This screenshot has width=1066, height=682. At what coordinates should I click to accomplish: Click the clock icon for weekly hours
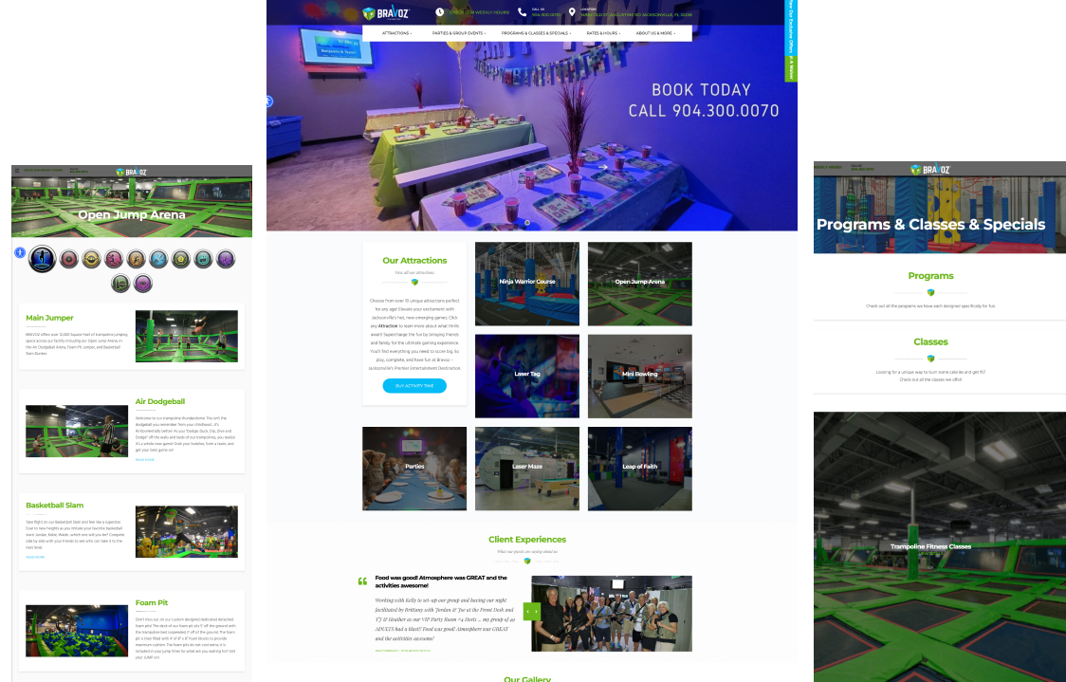click(x=440, y=12)
